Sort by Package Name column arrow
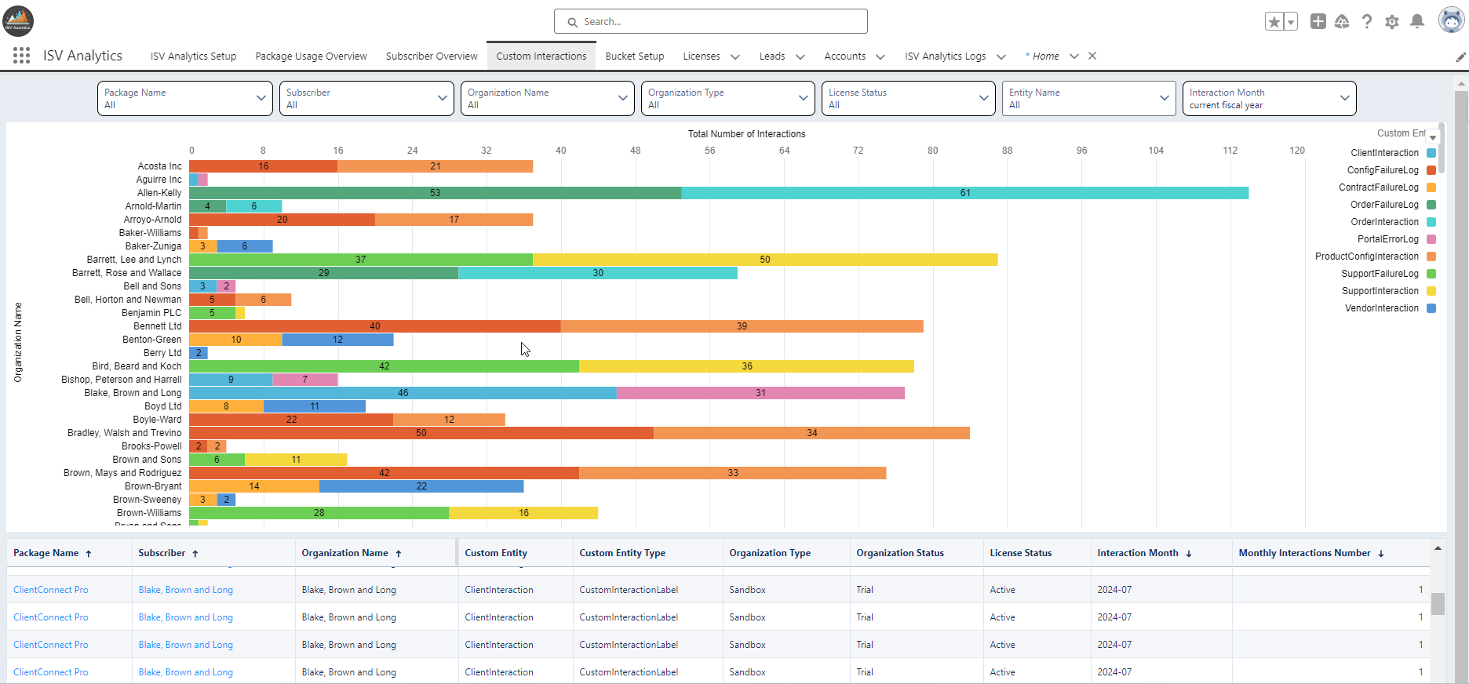This screenshot has height=684, width=1469. tap(89, 554)
